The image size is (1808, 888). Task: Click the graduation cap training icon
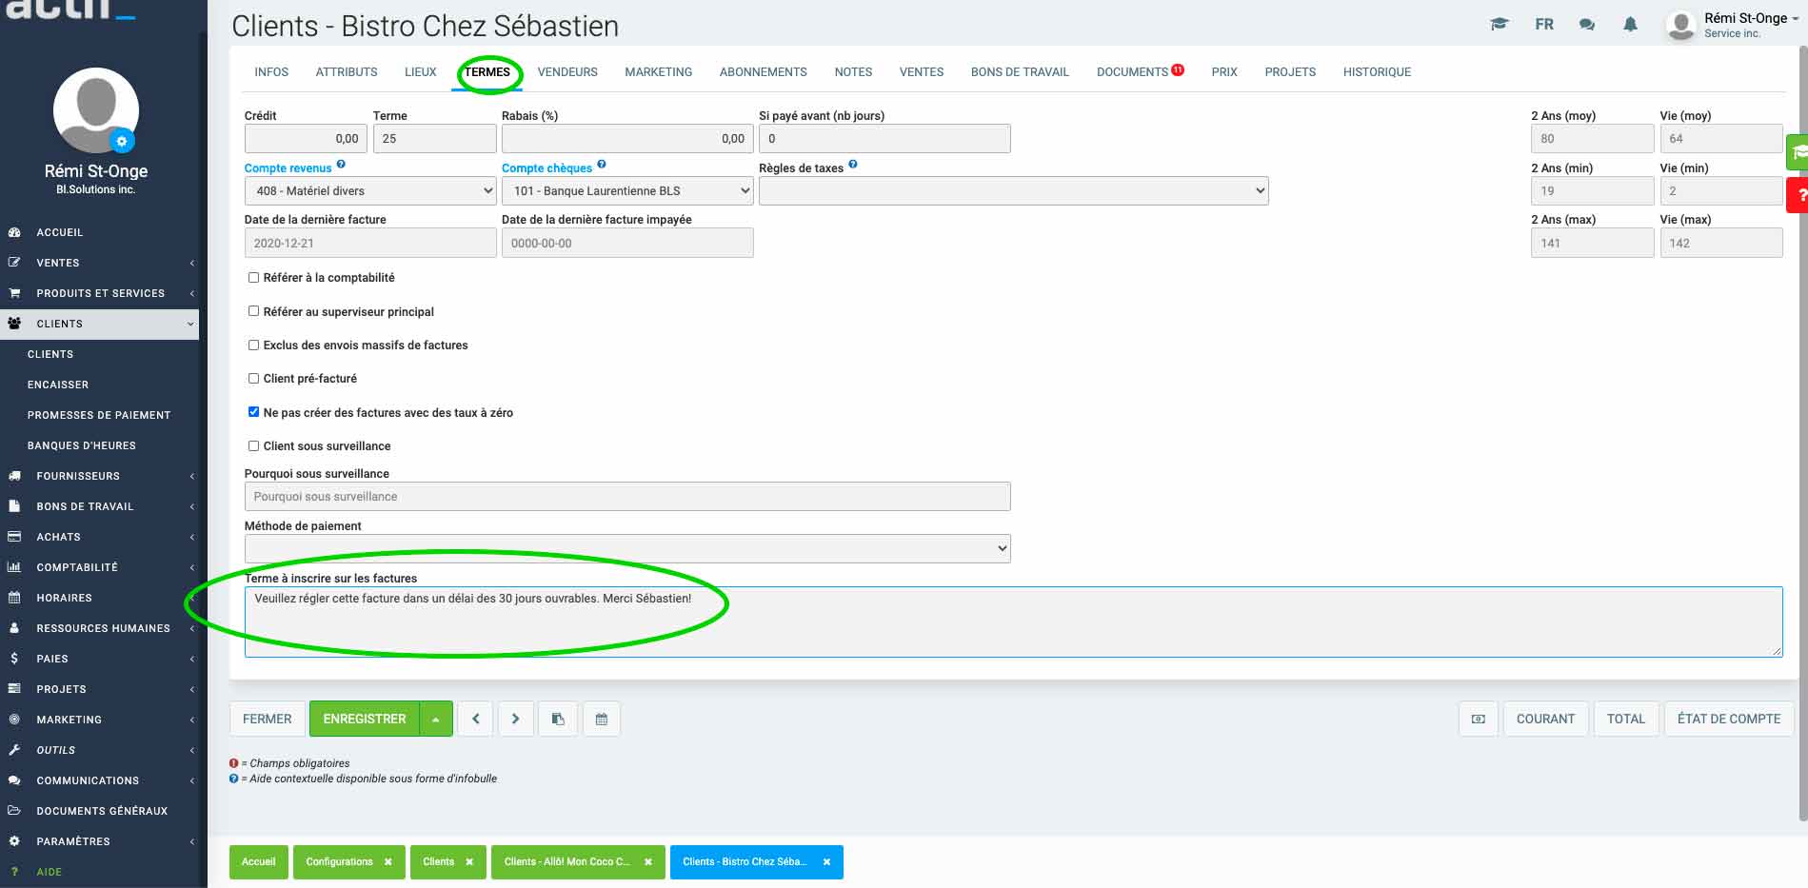[1499, 25]
